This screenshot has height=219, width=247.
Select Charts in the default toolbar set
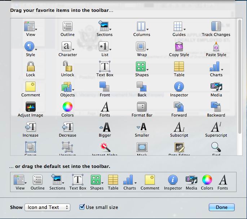[x=130, y=182]
